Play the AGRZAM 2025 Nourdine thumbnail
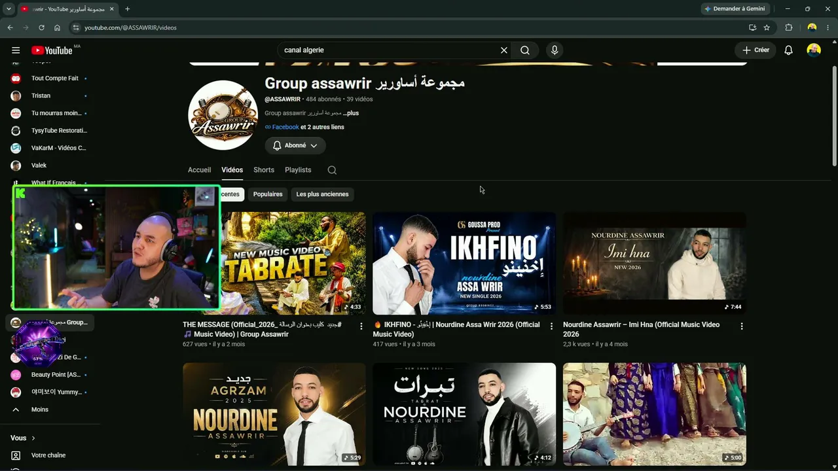 pos(274,414)
